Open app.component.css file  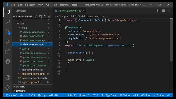32,70
